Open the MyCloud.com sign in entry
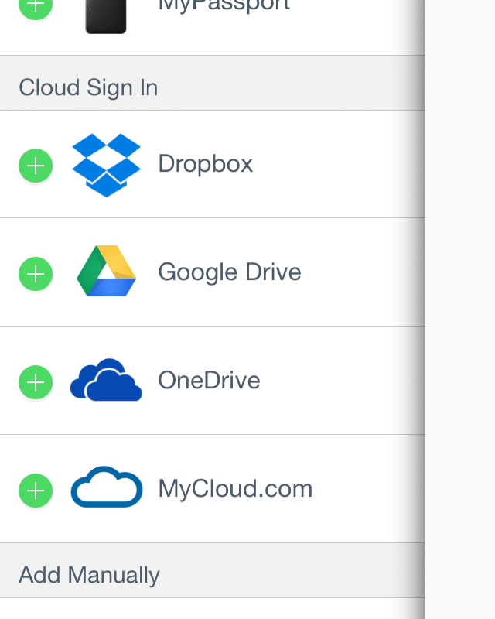The height and width of the screenshot is (619, 495). point(213,489)
